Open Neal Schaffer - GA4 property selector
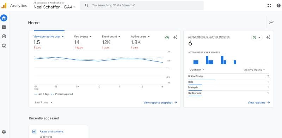The height and width of the screenshot is (138, 282). point(55,7)
